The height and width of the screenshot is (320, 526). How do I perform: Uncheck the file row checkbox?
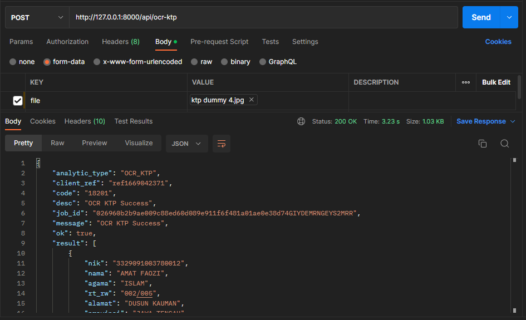pyautogui.click(x=18, y=101)
